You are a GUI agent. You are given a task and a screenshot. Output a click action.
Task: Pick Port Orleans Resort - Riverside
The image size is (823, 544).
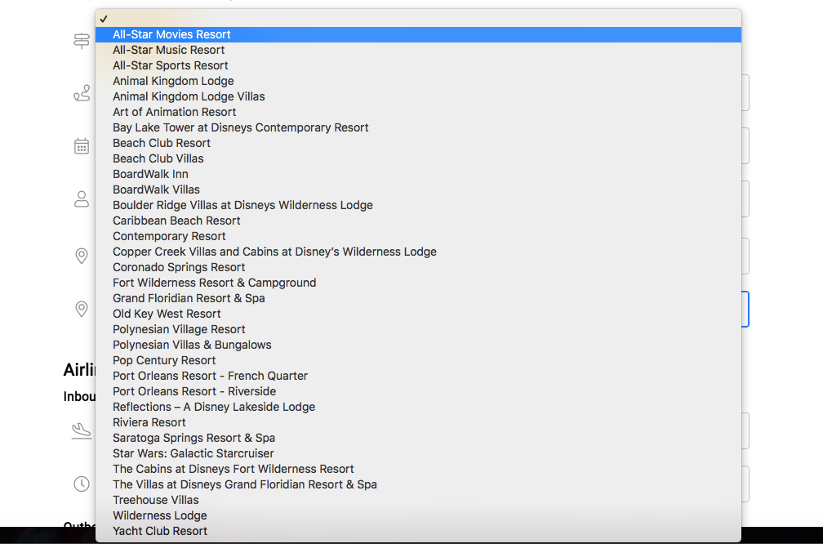point(194,391)
